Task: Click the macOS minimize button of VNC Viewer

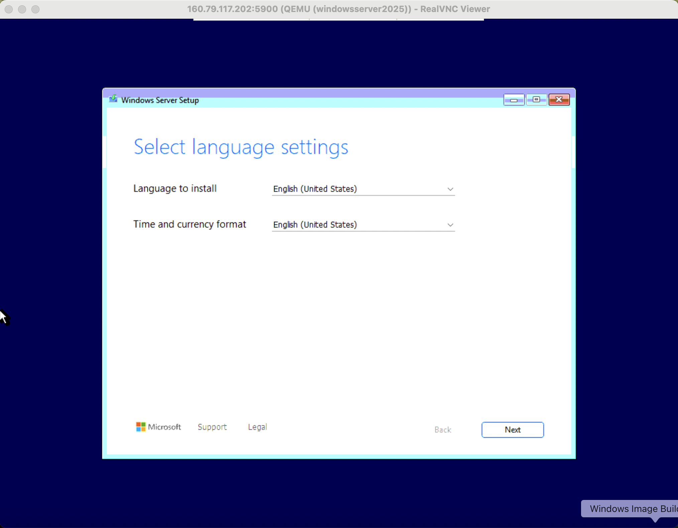Action: [22, 9]
